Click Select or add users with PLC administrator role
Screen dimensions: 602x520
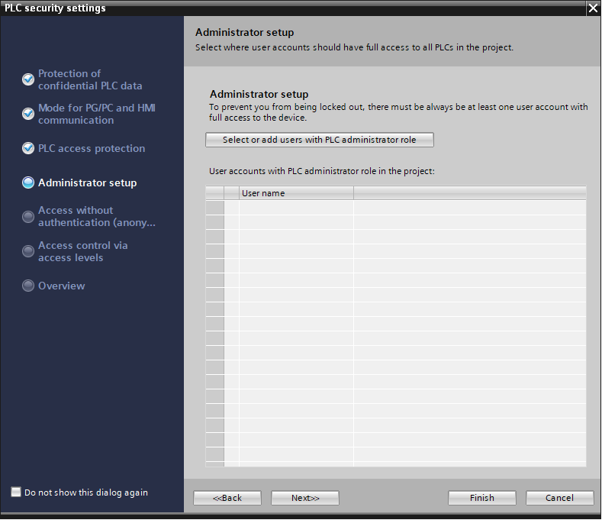pyautogui.click(x=319, y=140)
